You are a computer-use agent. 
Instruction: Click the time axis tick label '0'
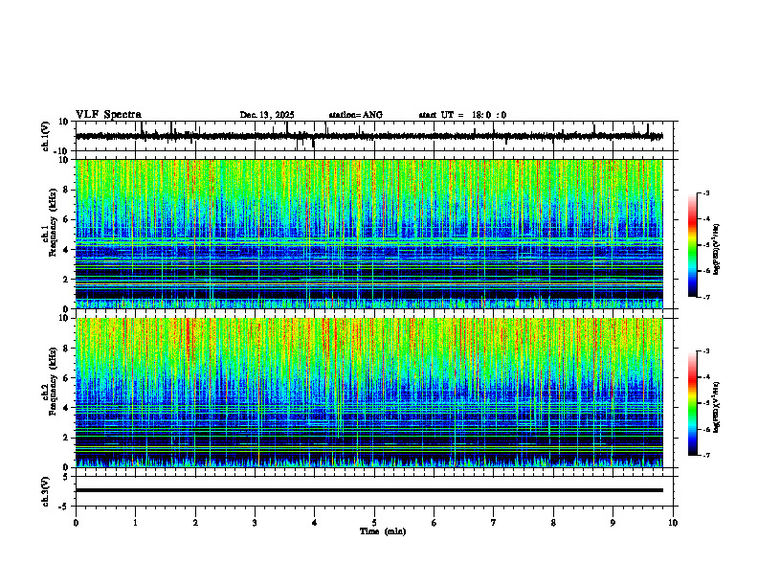(76, 523)
